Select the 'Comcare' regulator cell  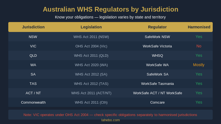(x=157, y=102)
